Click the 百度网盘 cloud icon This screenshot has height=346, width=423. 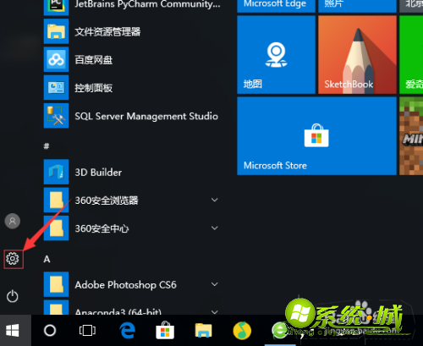(56, 59)
